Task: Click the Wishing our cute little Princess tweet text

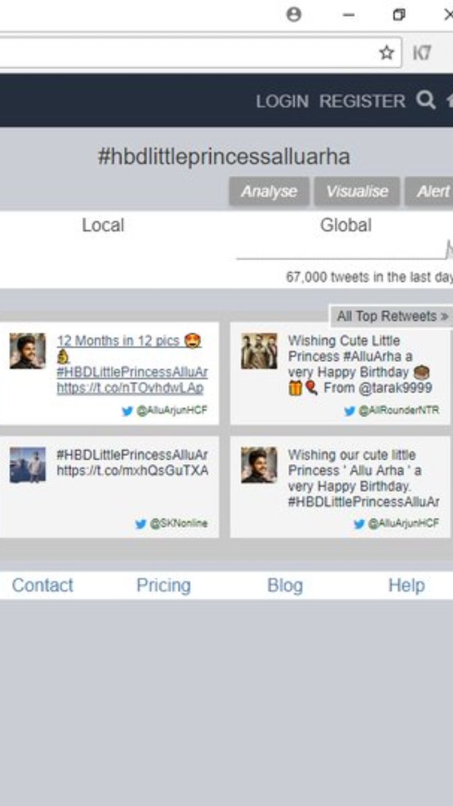Action: [x=364, y=478]
